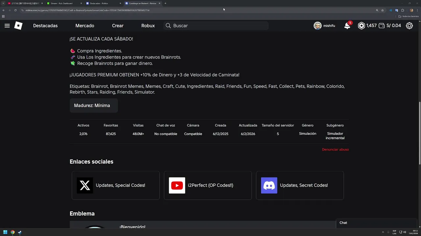Click the browser address bar URL
The height and width of the screenshot is (236, 421).
coord(87,10)
